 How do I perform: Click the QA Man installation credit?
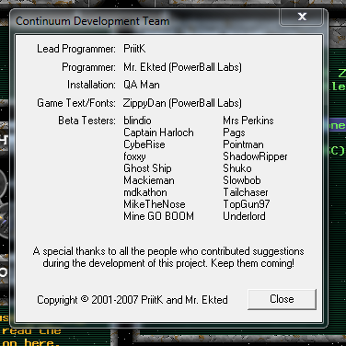142,85
